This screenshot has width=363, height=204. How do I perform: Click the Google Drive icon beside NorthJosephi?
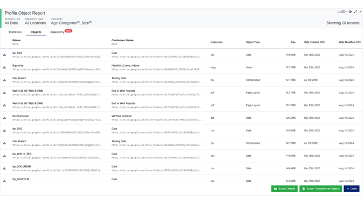tap(4, 118)
